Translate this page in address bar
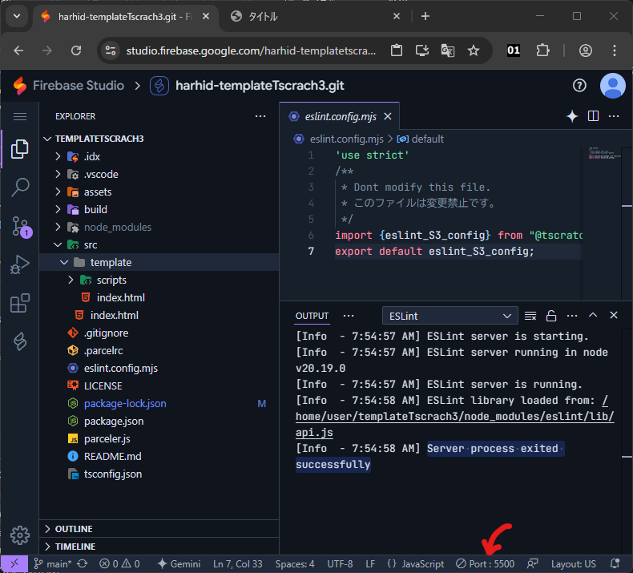The height and width of the screenshot is (573, 633). (x=448, y=50)
